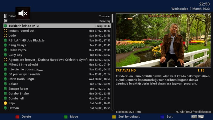Viewport: 213px width, 120px height.
Task: Click yellow ring beside instant record cut
Action: pyautogui.click(x=5, y=31)
